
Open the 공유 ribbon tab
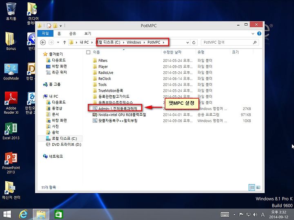pyautogui.click(x=73, y=33)
